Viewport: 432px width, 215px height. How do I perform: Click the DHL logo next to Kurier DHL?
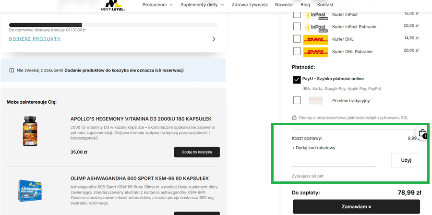[315, 39]
